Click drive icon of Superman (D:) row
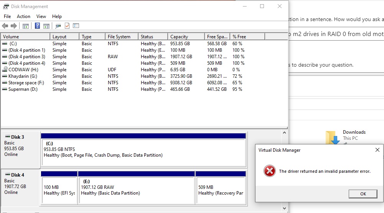384x213 pixels. pos(5,89)
